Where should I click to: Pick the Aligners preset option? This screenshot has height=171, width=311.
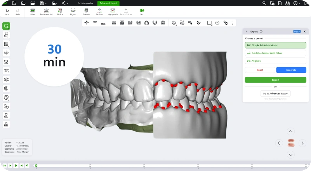click(275, 61)
